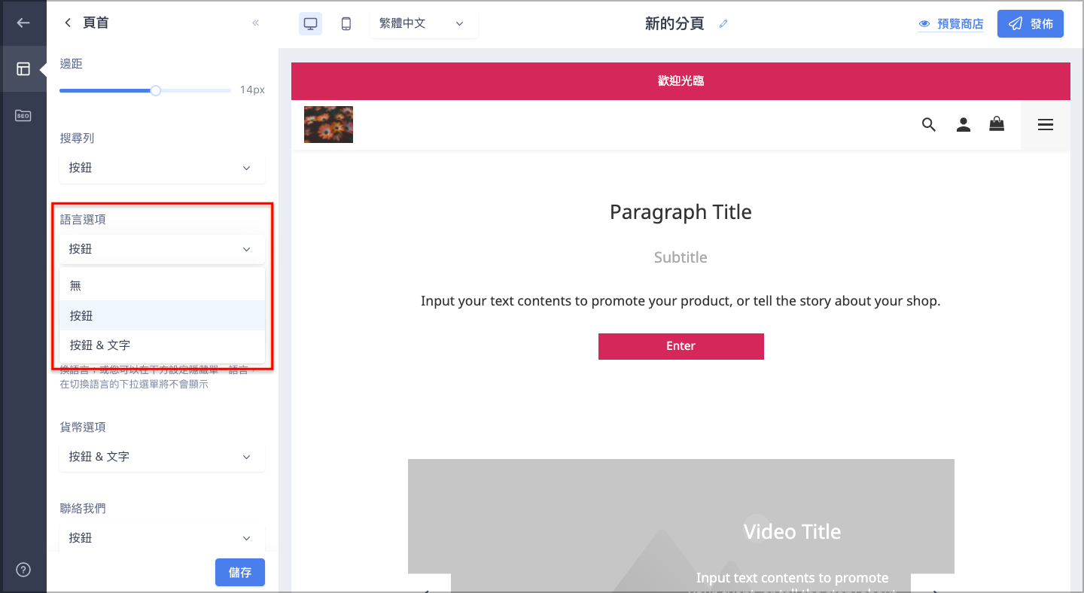Click the 歡迎光臨 announcement bar
1084x593 pixels.
click(x=681, y=81)
